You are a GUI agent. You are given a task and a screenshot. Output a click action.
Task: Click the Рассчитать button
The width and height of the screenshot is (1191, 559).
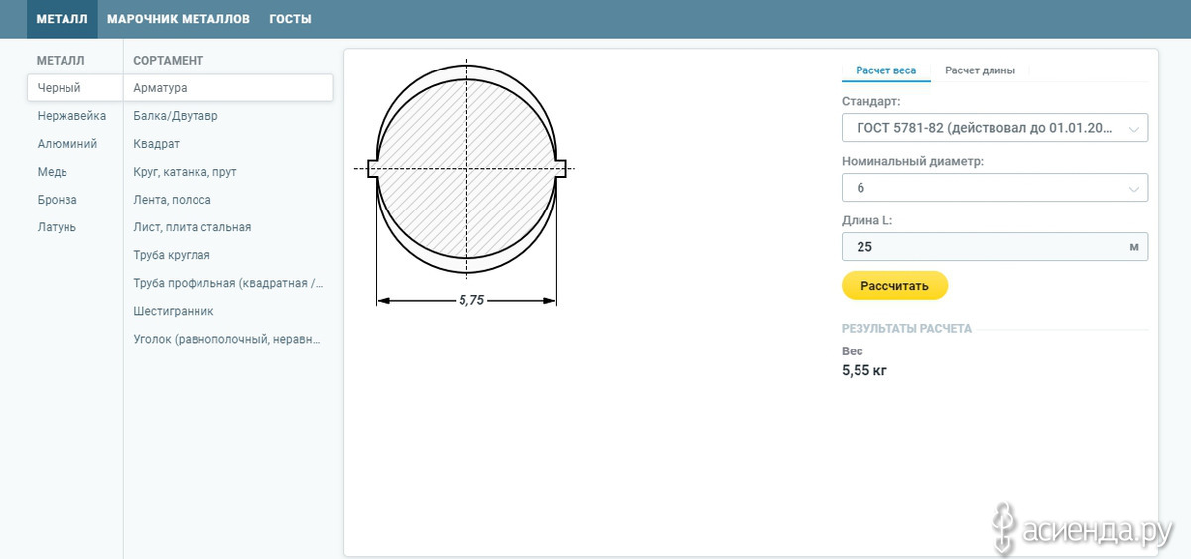pos(894,286)
